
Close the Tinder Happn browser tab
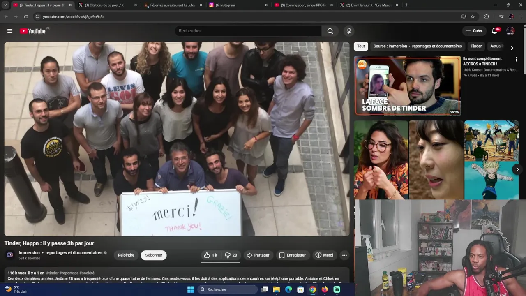click(x=70, y=5)
